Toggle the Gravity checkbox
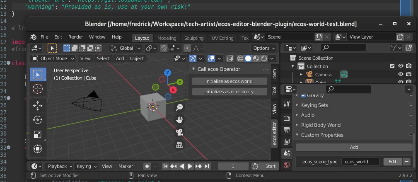 pos(303,95)
